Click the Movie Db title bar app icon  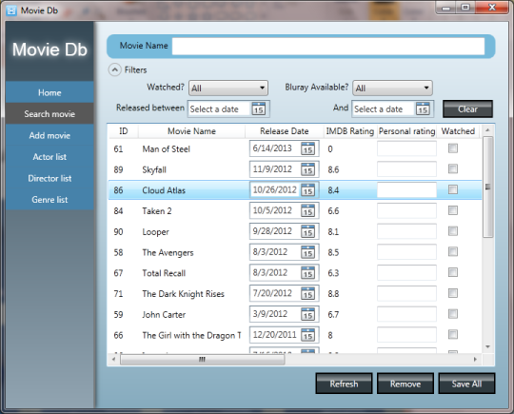click(11, 10)
